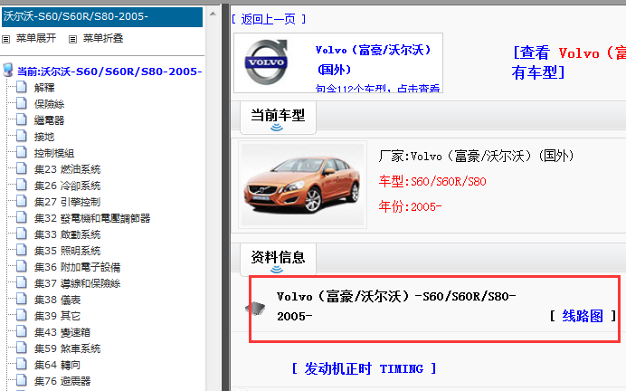Expand all menus with 菜单展开
The image size is (626, 391).
(36, 38)
